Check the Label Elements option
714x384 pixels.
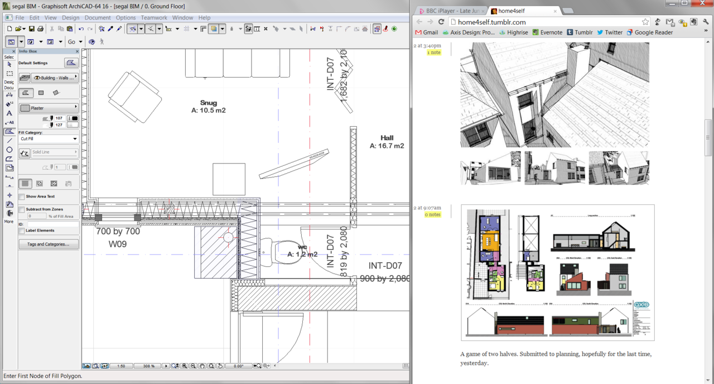[22, 231]
